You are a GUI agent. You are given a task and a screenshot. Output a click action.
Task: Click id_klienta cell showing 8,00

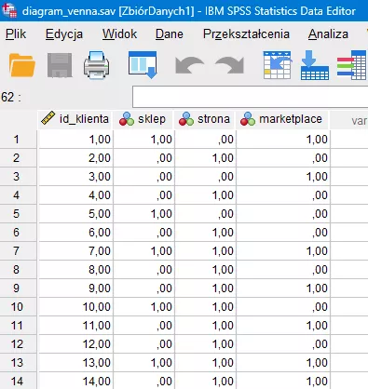click(x=75, y=270)
